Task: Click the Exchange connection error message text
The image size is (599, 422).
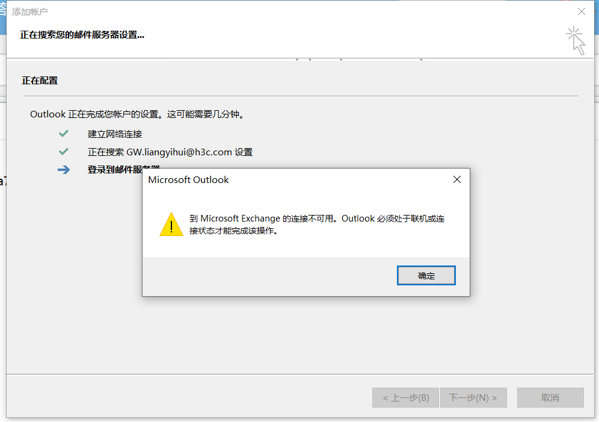Action: point(317,225)
